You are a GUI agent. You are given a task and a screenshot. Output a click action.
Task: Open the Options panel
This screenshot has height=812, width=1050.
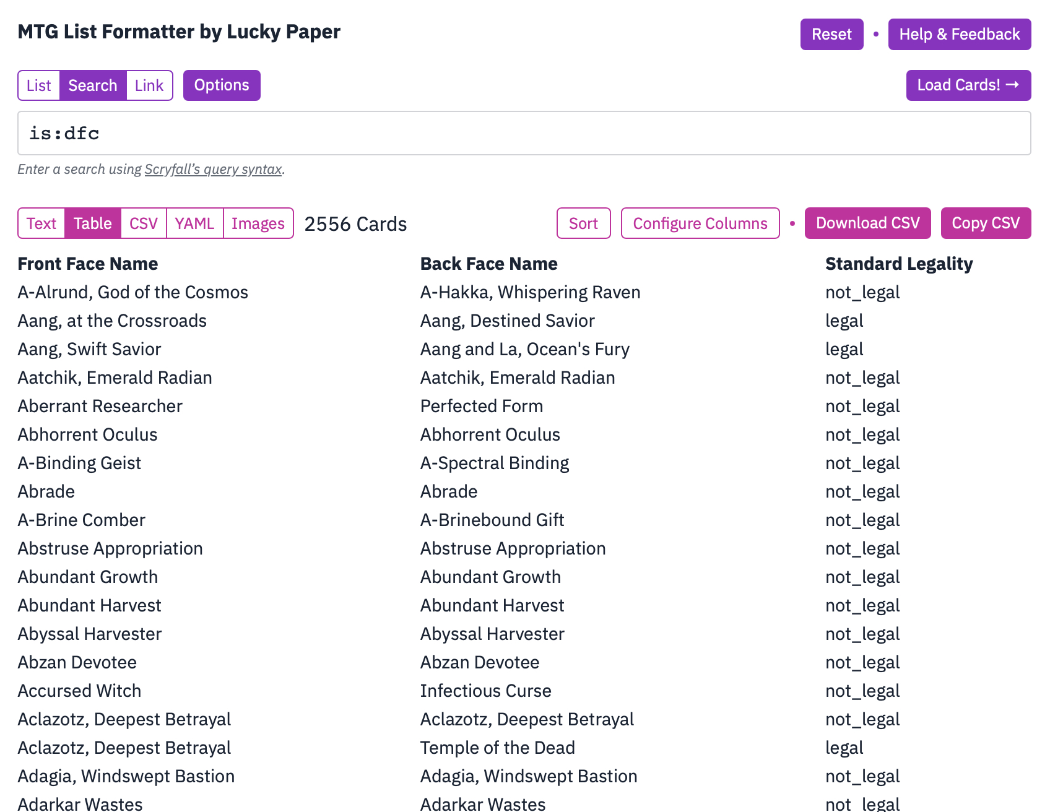pos(222,85)
